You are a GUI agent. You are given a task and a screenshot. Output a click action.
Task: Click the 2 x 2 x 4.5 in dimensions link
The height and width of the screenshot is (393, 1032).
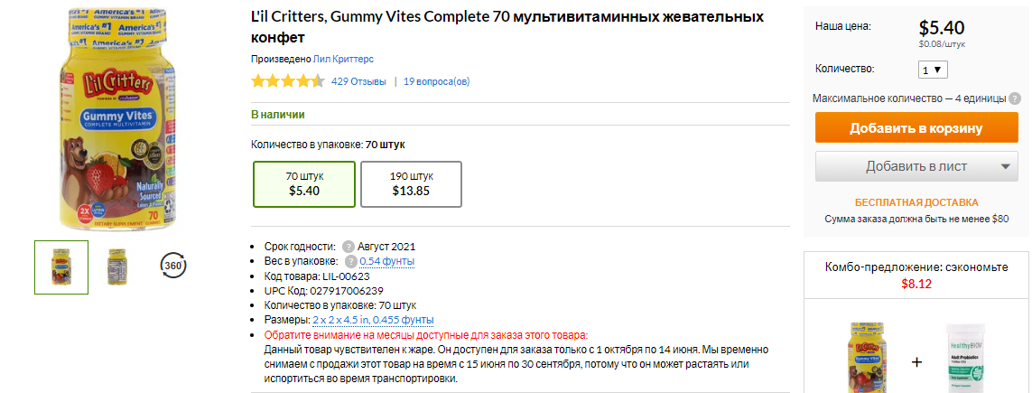pos(373,320)
